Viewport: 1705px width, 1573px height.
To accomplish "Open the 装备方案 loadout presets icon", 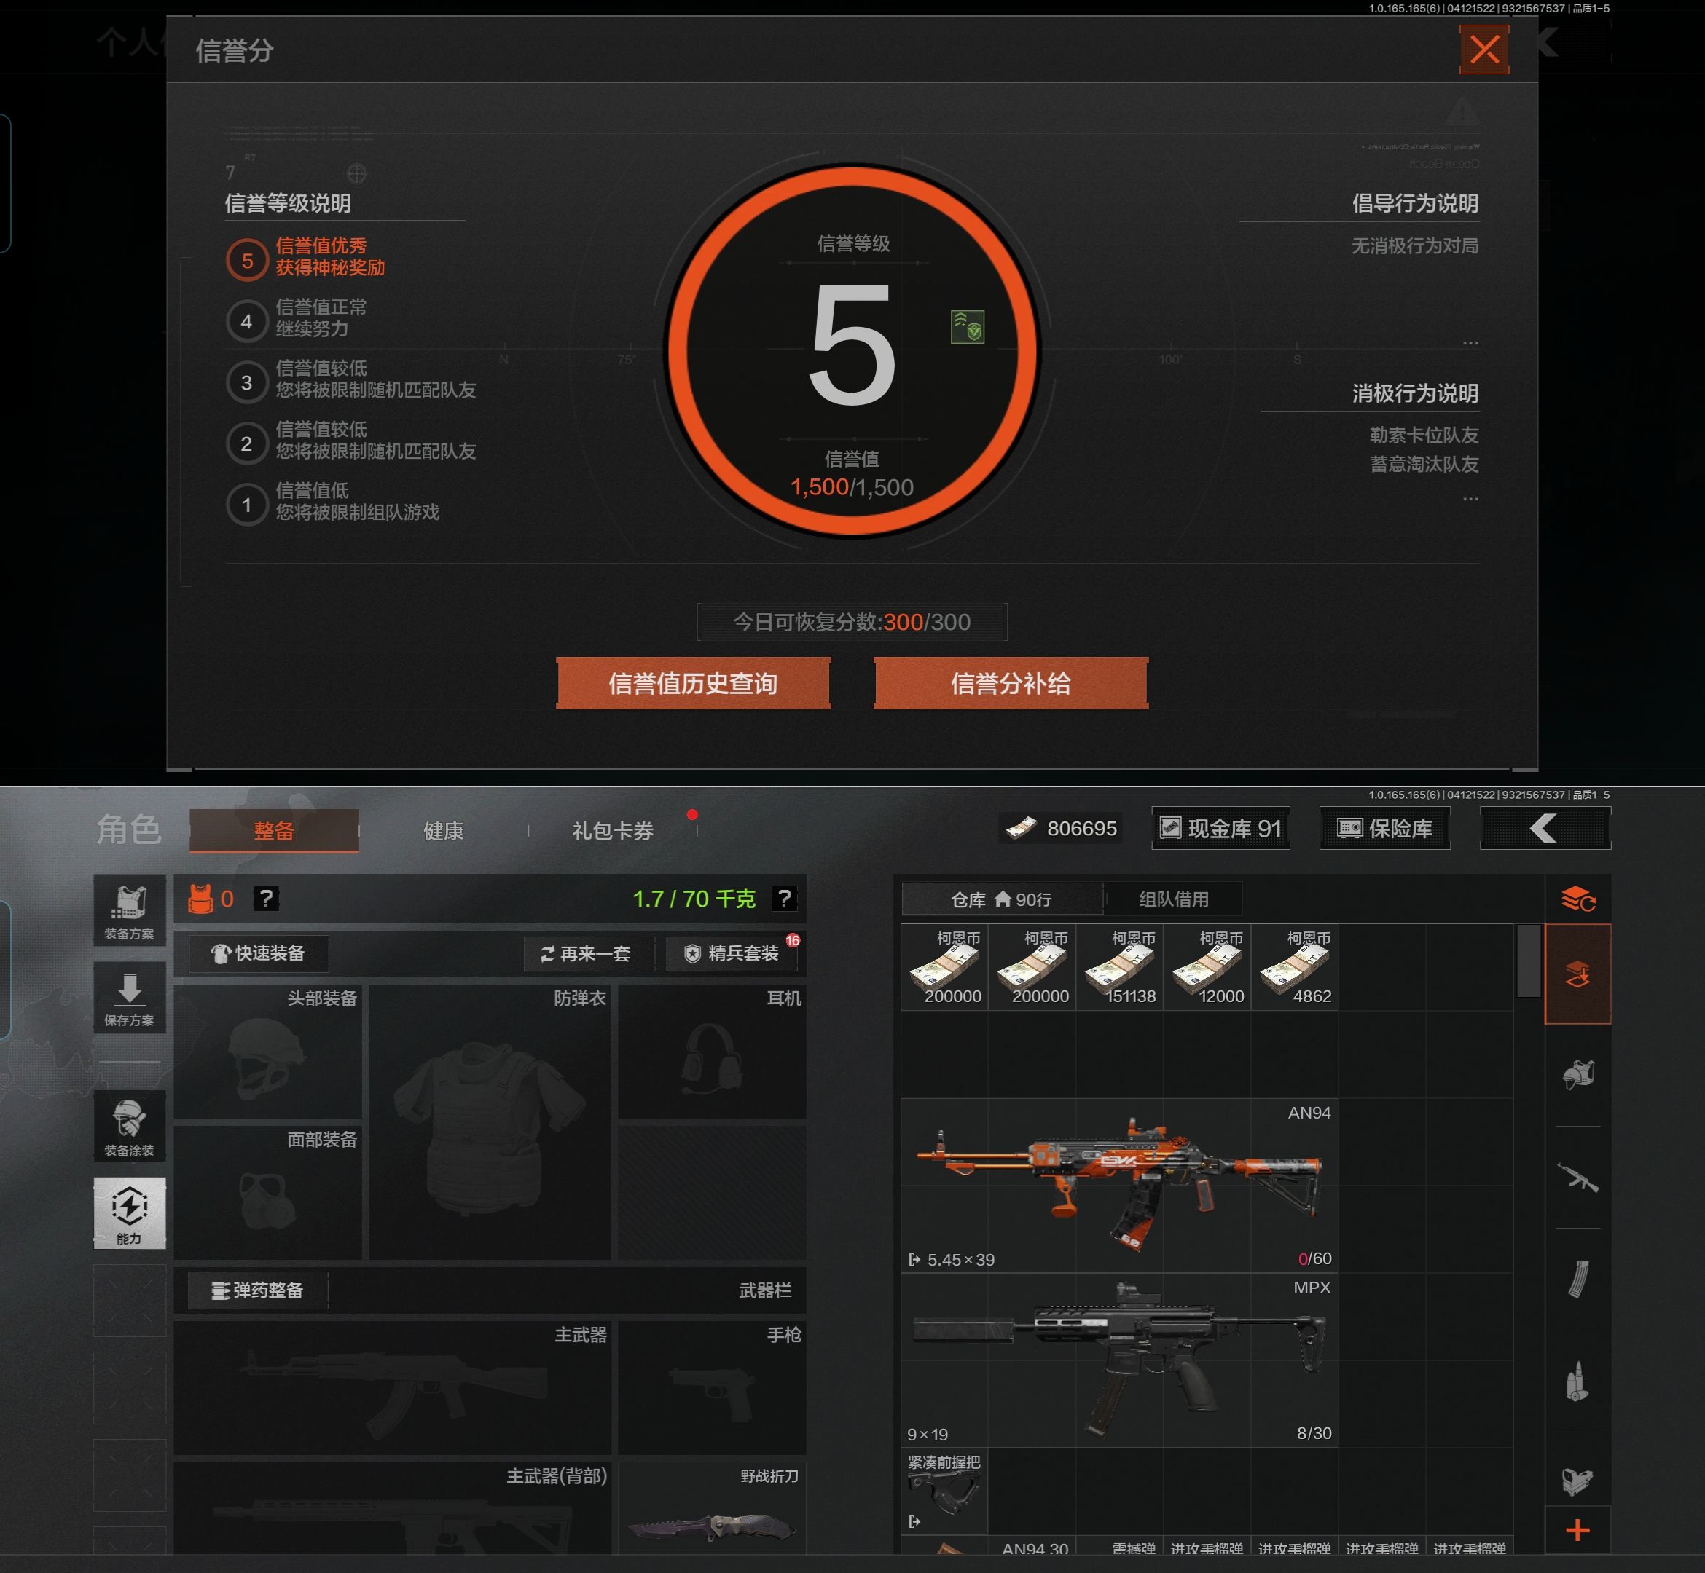I will (x=130, y=911).
